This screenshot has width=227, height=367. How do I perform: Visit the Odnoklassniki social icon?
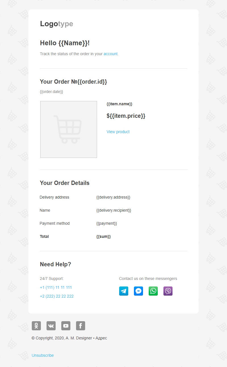pyautogui.click(x=36, y=326)
